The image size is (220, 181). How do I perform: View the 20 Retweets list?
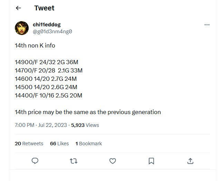click(29, 144)
